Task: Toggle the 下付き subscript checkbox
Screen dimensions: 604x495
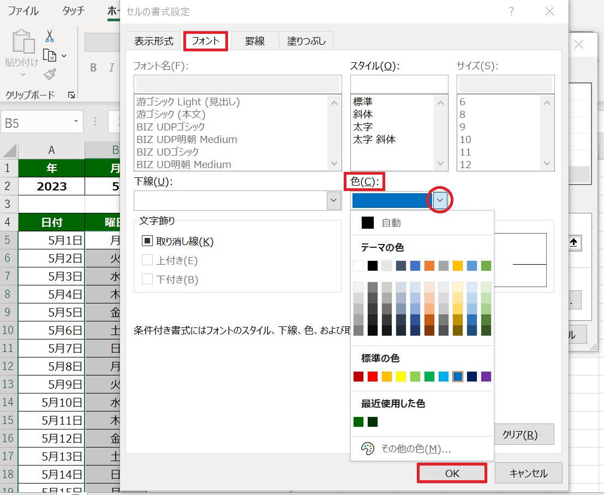Action: click(x=147, y=279)
